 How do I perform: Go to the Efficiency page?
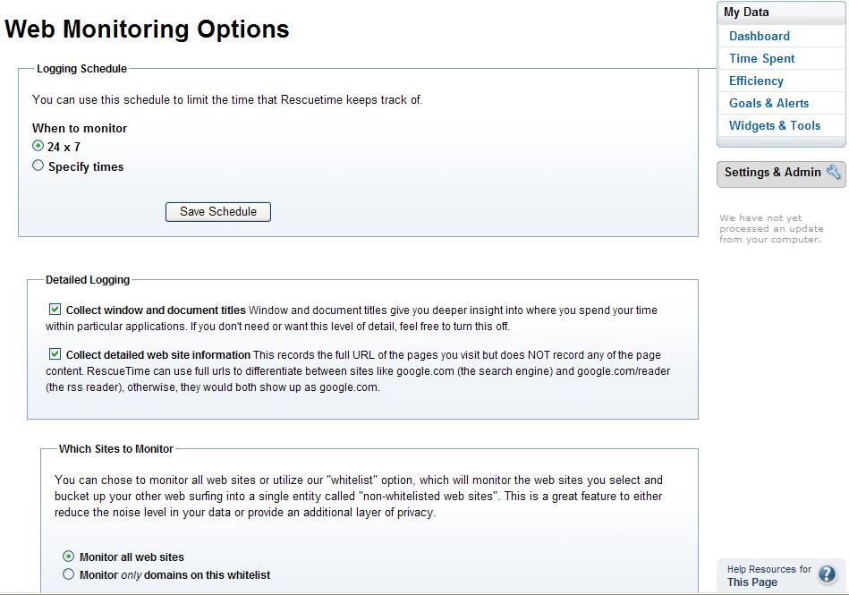point(756,81)
